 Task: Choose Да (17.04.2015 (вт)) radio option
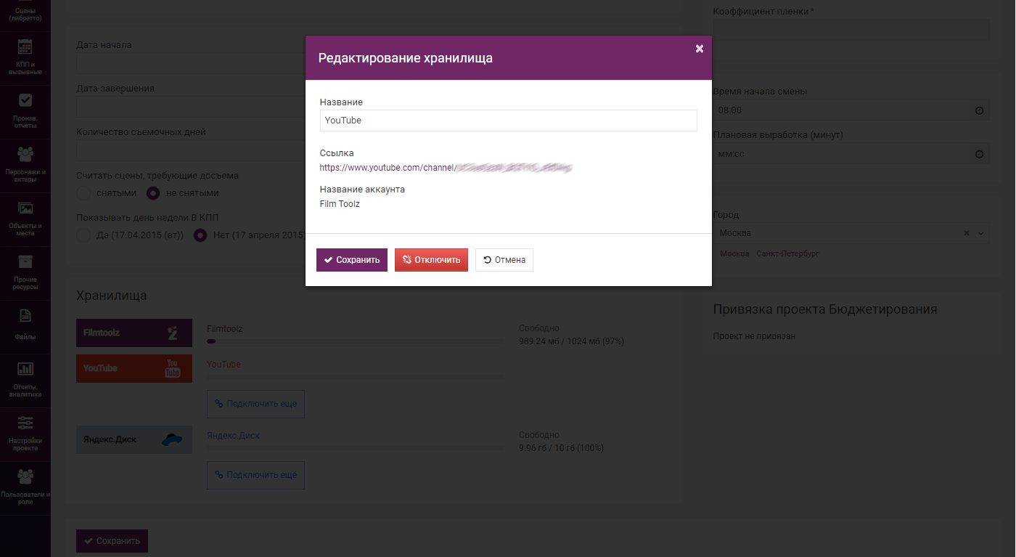coord(83,235)
